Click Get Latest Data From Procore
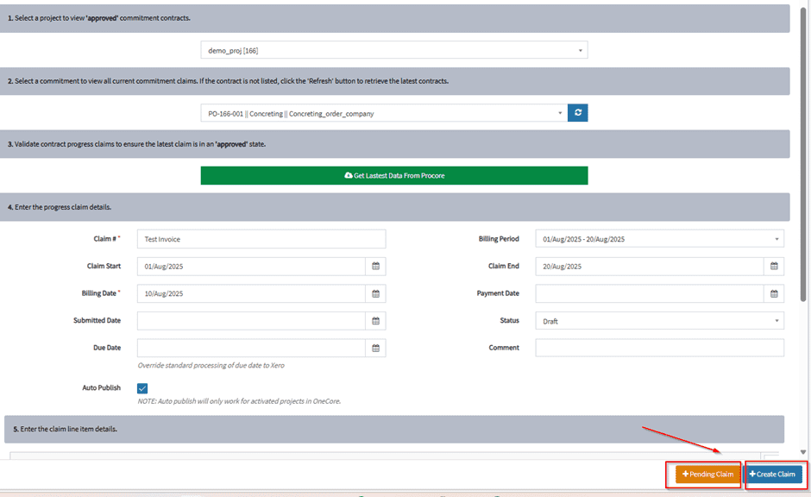The image size is (811, 497). [x=393, y=175]
